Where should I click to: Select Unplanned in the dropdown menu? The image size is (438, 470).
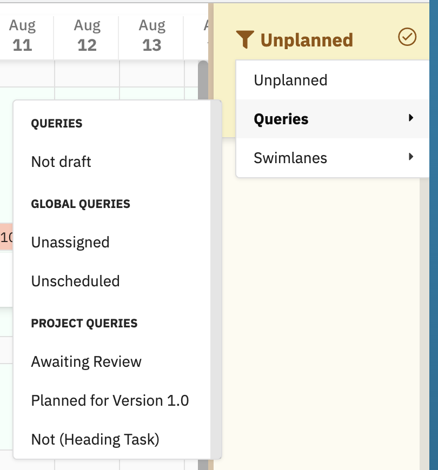tap(333, 80)
